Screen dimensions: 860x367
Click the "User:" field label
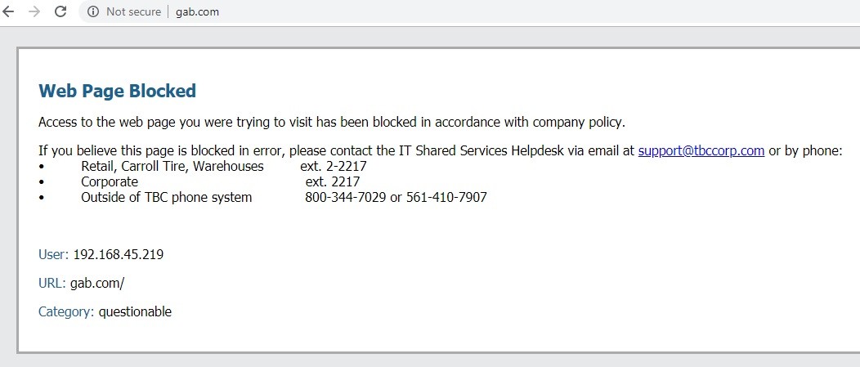53,254
